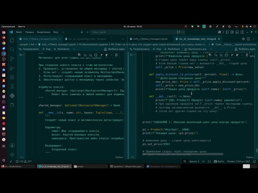Open the notifications bell in status bar
The height and width of the screenshot is (193, 258).
(x=254, y=161)
